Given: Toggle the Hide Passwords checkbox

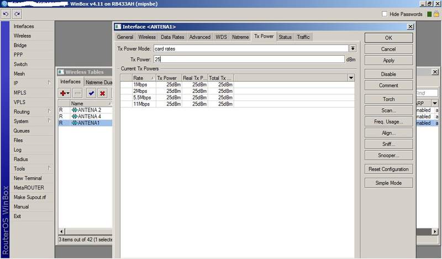Looking at the screenshot, I should (385, 14).
